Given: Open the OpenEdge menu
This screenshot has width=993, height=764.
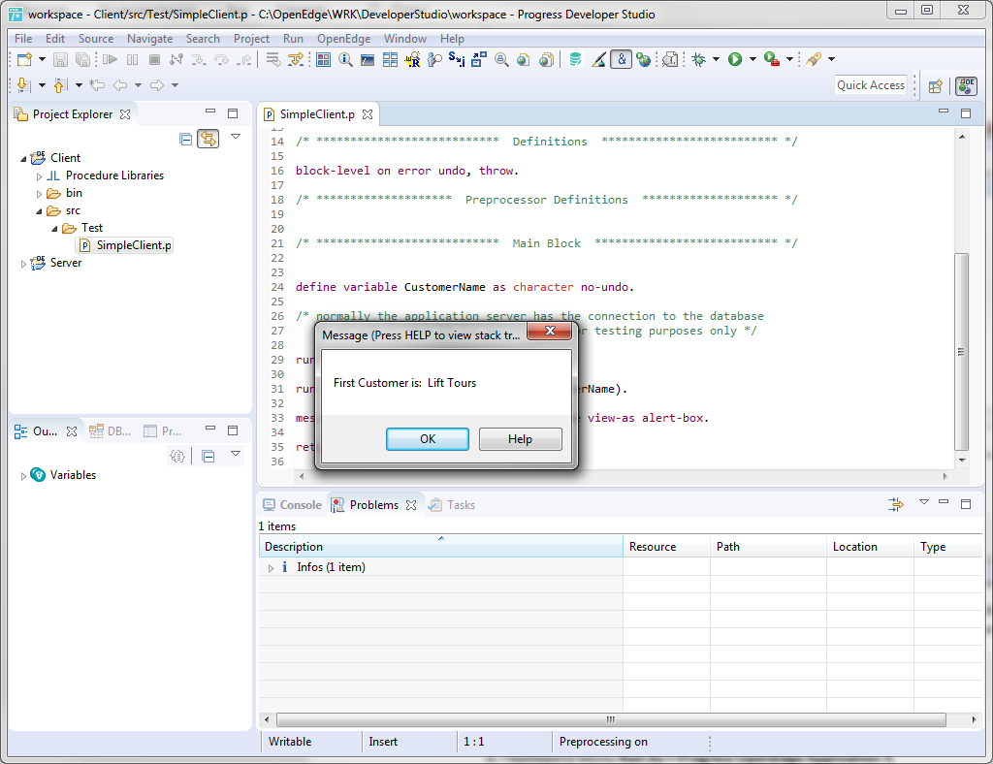Looking at the screenshot, I should 344,39.
